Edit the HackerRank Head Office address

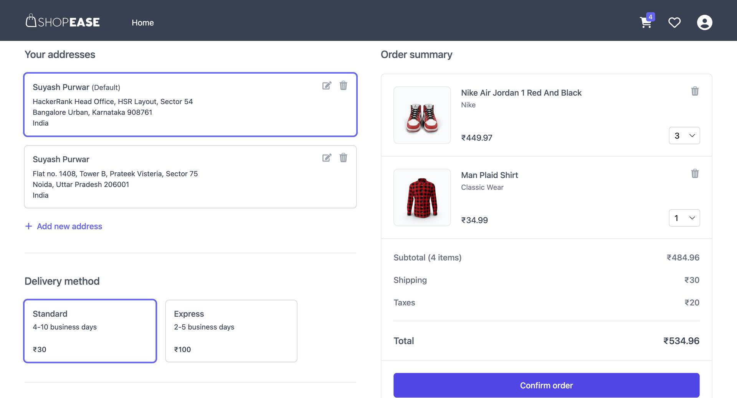tap(327, 86)
